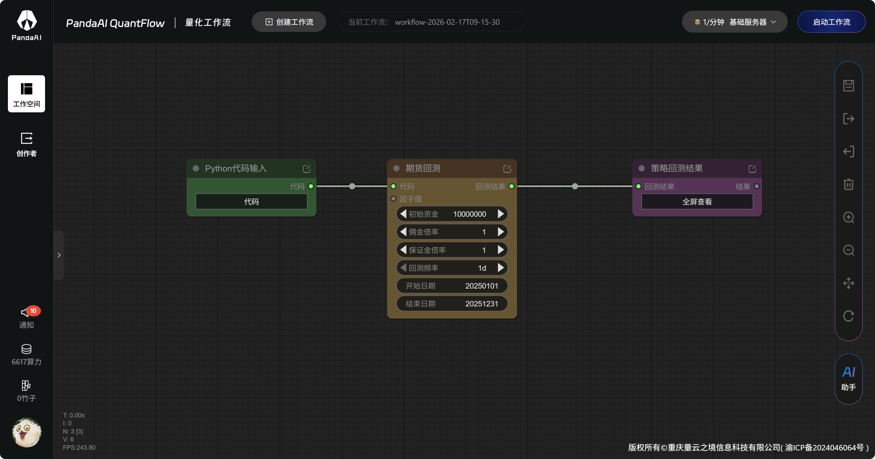Click the current workflow name field

[x=432, y=22]
